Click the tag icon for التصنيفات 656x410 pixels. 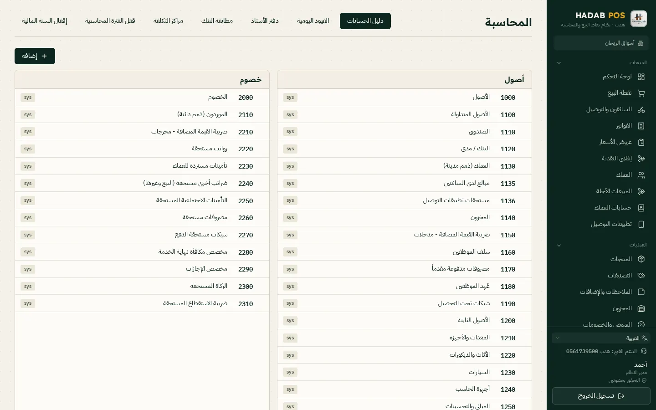click(641, 275)
